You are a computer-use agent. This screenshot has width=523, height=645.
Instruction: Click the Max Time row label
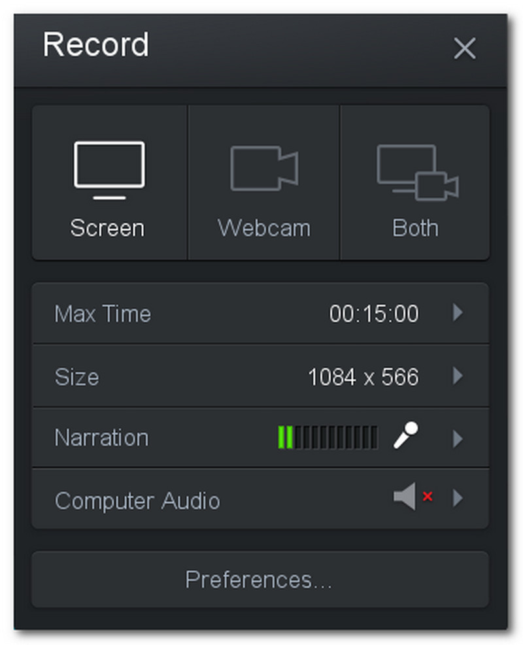(x=103, y=314)
